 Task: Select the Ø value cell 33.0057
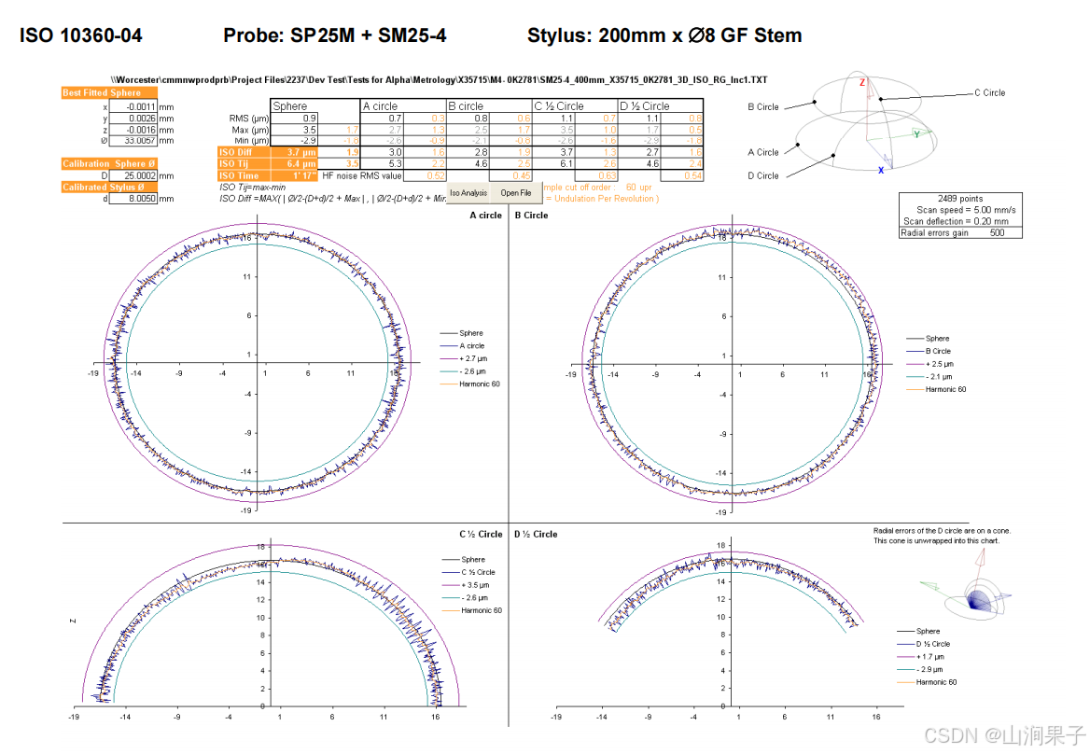[133, 140]
